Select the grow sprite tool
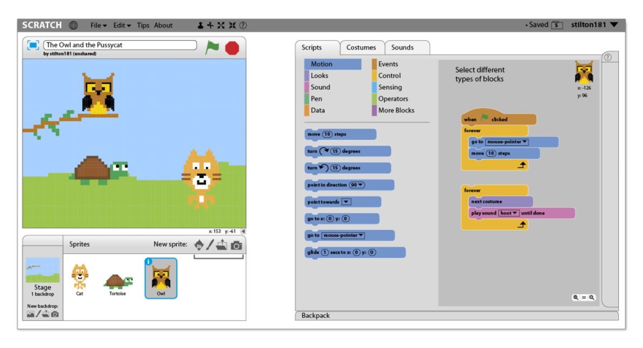 coord(221,25)
